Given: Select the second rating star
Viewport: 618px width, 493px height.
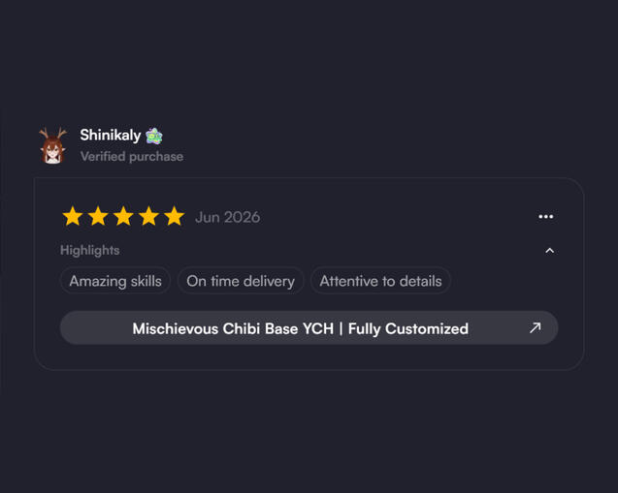Looking at the screenshot, I should (x=98, y=216).
